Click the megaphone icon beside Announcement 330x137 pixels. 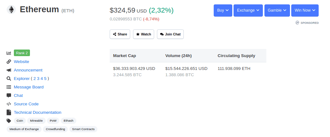click(9, 70)
